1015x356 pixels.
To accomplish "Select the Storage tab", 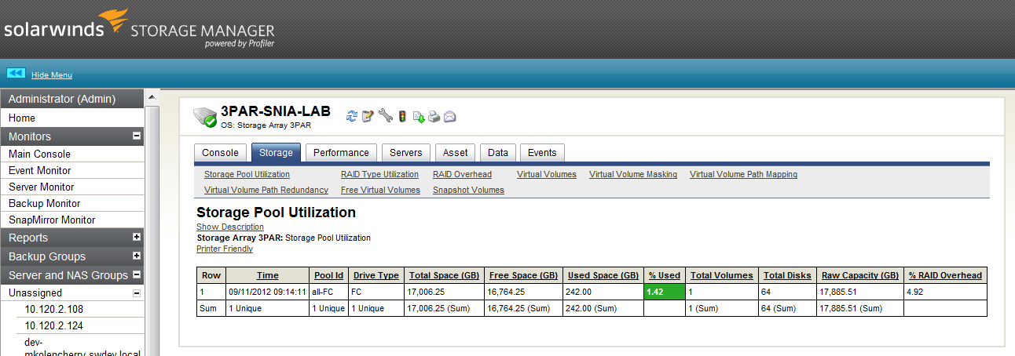I will tap(276, 153).
